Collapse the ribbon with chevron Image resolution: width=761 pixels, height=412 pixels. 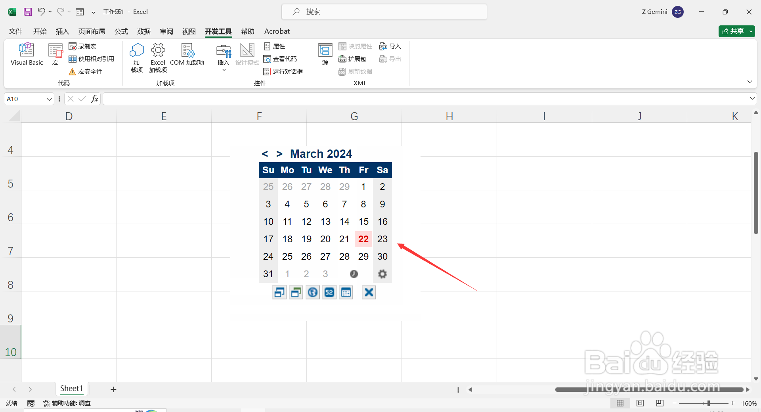[x=750, y=82]
